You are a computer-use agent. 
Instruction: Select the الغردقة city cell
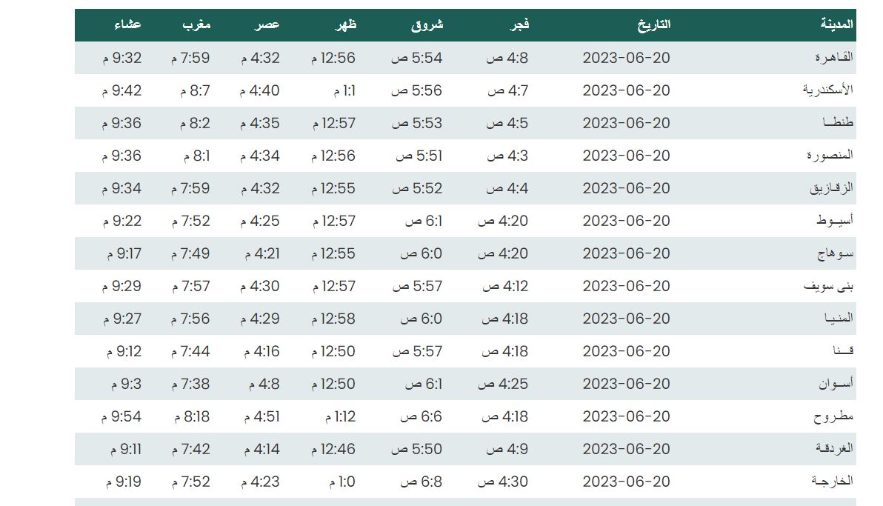point(833,449)
